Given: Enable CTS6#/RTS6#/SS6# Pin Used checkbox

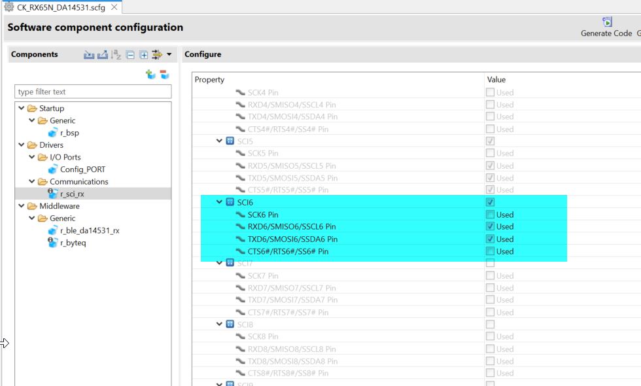Looking at the screenshot, I should click(x=490, y=251).
